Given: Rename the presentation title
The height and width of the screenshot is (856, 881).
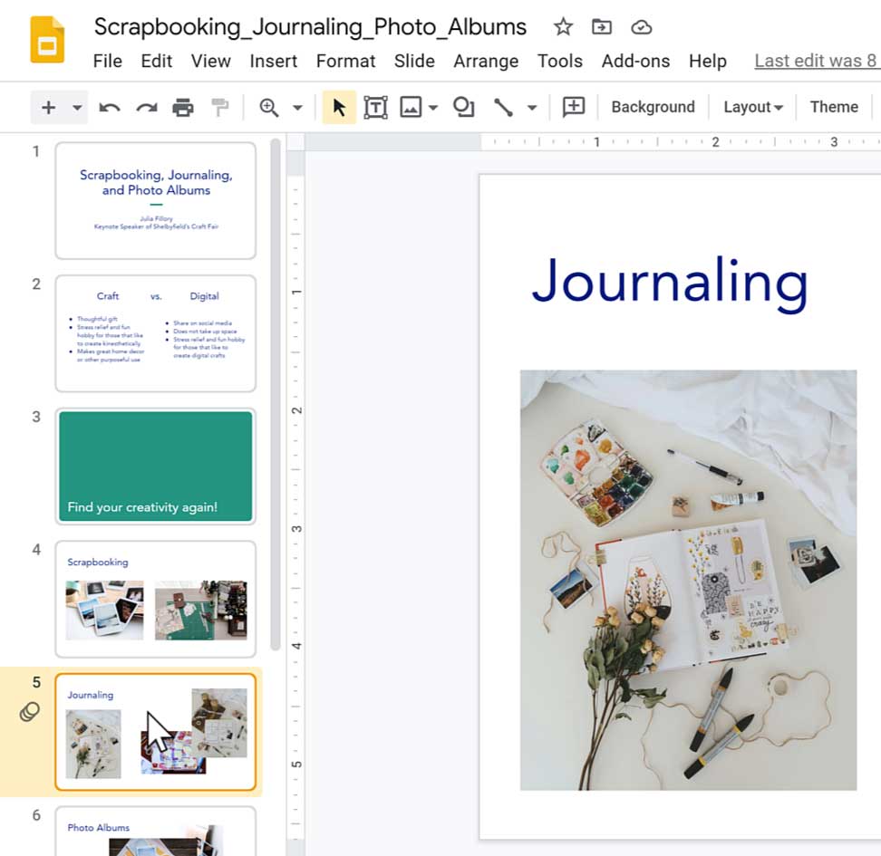Looking at the screenshot, I should [310, 26].
